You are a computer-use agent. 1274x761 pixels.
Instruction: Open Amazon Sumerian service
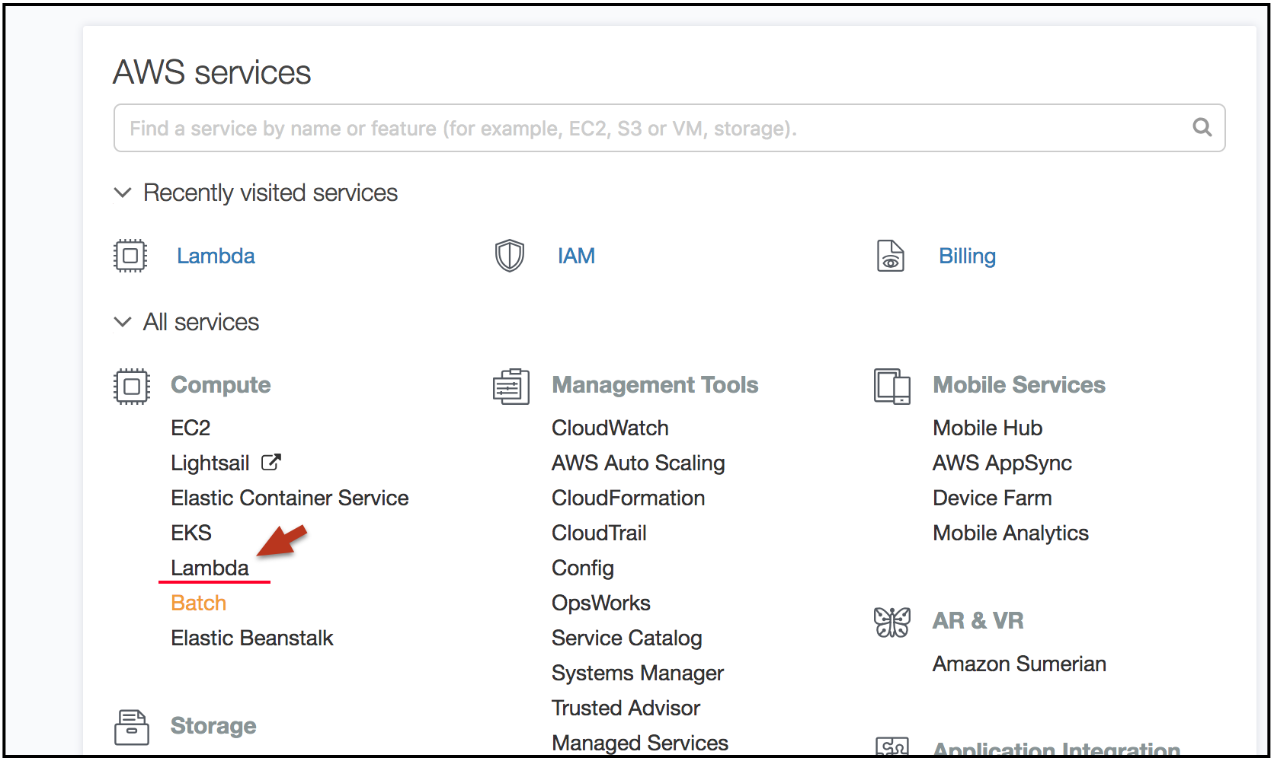click(x=1019, y=664)
